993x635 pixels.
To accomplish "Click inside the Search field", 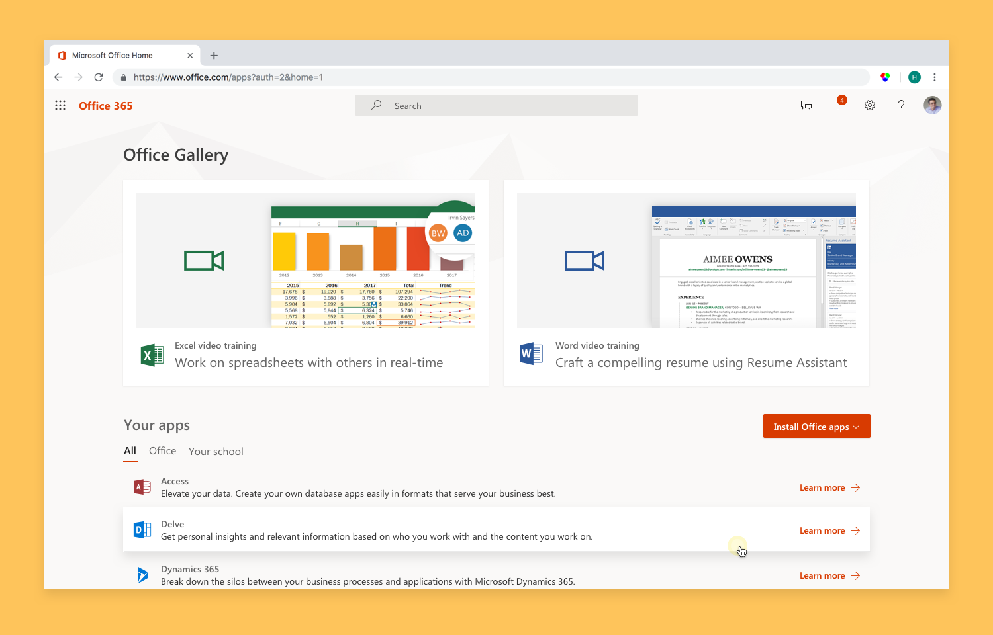I will click(496, 105).
